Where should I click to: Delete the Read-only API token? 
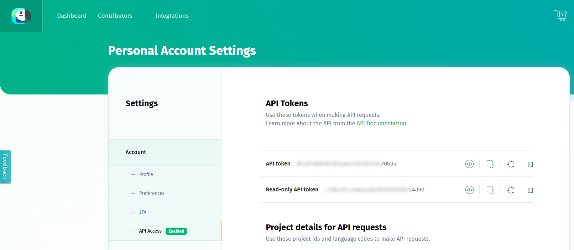(530, 190)
